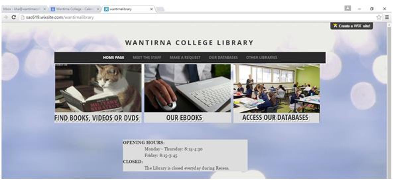
Task: Open the Chrome profile avatar button
Action: pyautogui.click(x=348, y=8)
